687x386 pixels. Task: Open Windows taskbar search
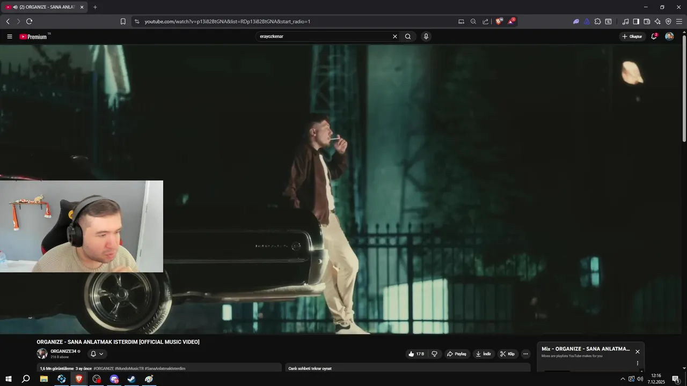point(26,378)
